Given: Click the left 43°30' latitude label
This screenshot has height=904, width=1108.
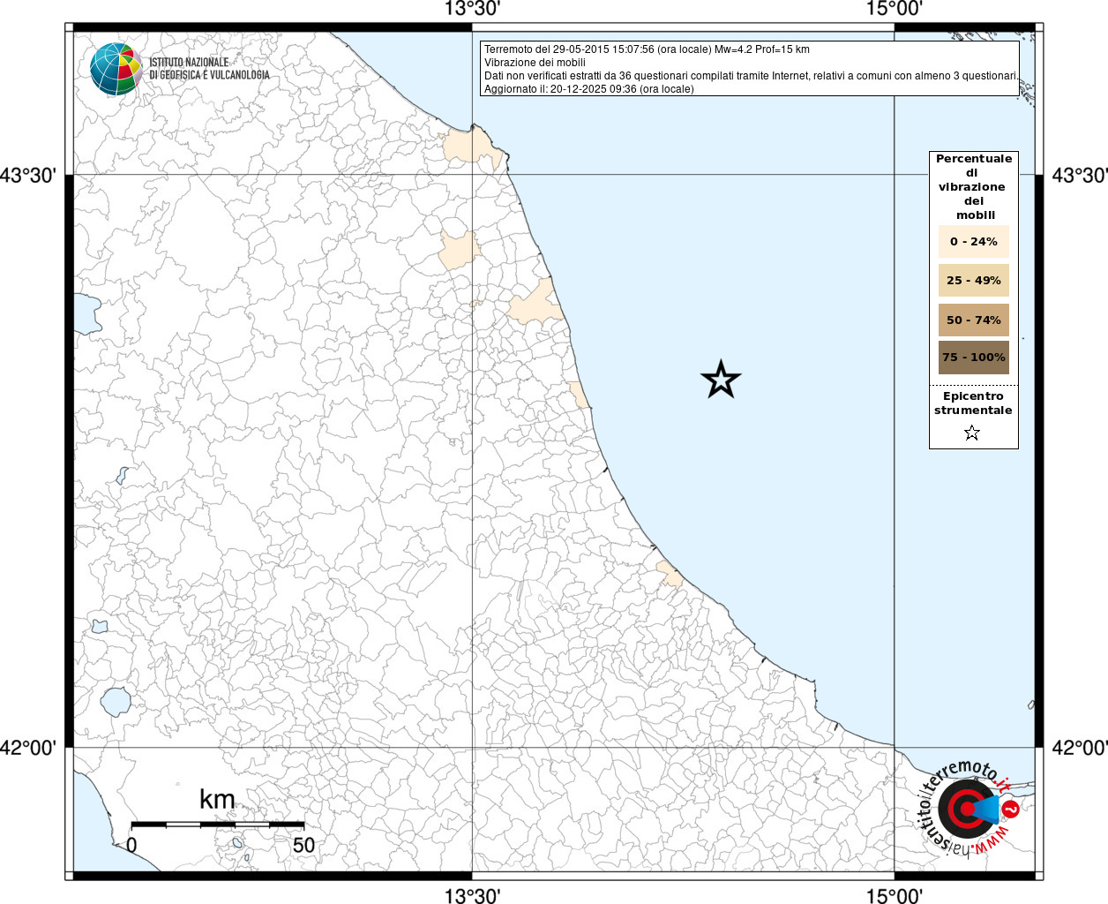Looking at the screenshot, I should click(x=28, y=175).
